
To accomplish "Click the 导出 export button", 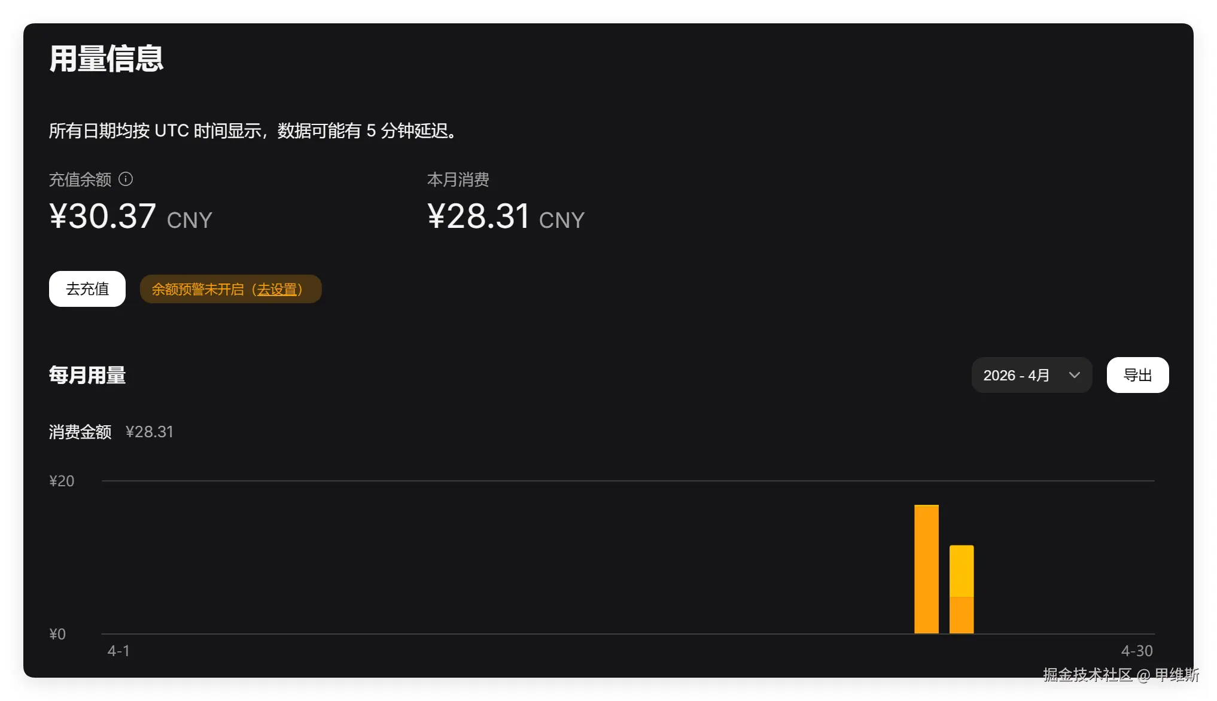I will coord(1137,375).
